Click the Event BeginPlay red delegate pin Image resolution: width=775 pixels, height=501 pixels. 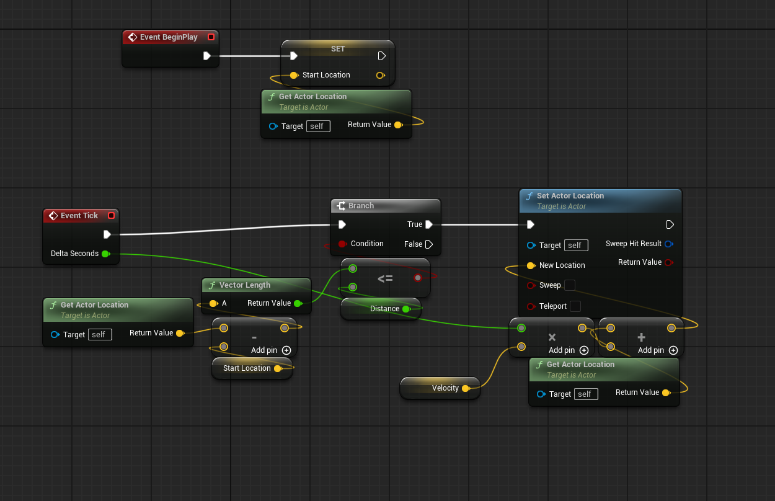point(211,37)
